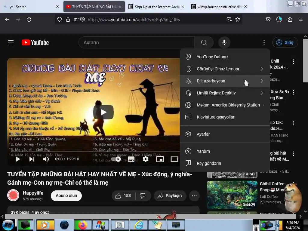Launch Firefox from the taskbar
The width and height of the screenshot is (308, 231).
coord(82,225)
